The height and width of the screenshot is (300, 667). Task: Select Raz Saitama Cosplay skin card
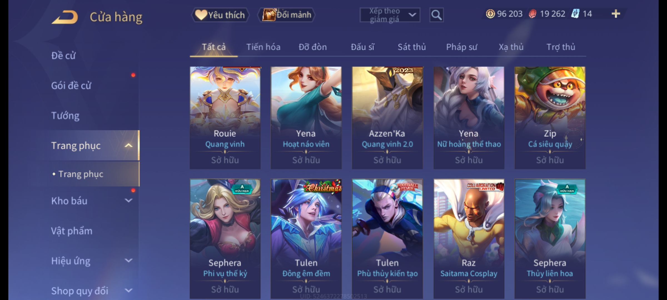(x=469, y=239)
